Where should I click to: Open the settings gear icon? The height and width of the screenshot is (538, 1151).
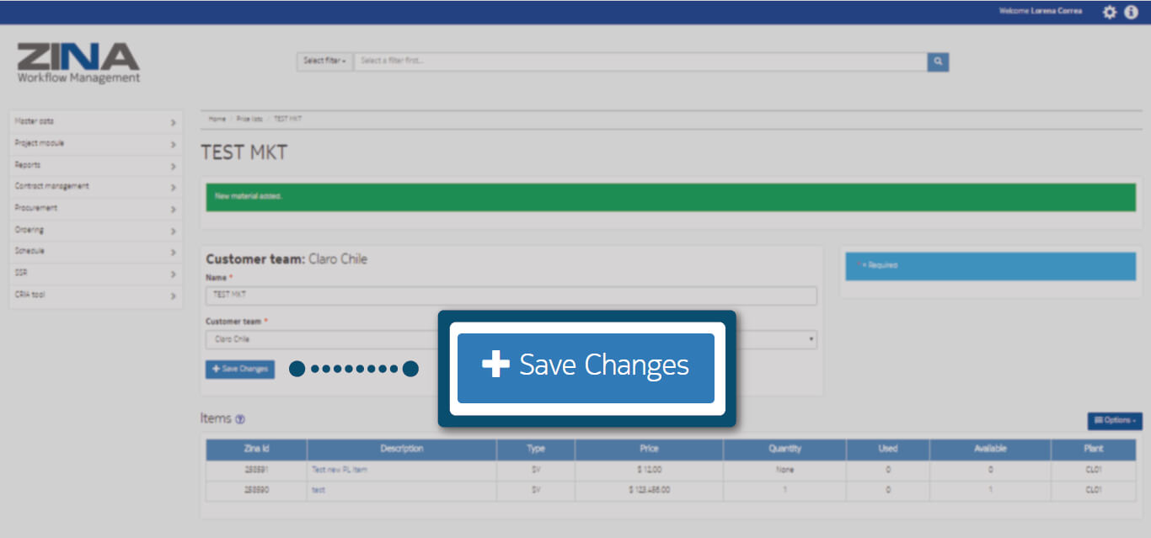point(1109,12)
